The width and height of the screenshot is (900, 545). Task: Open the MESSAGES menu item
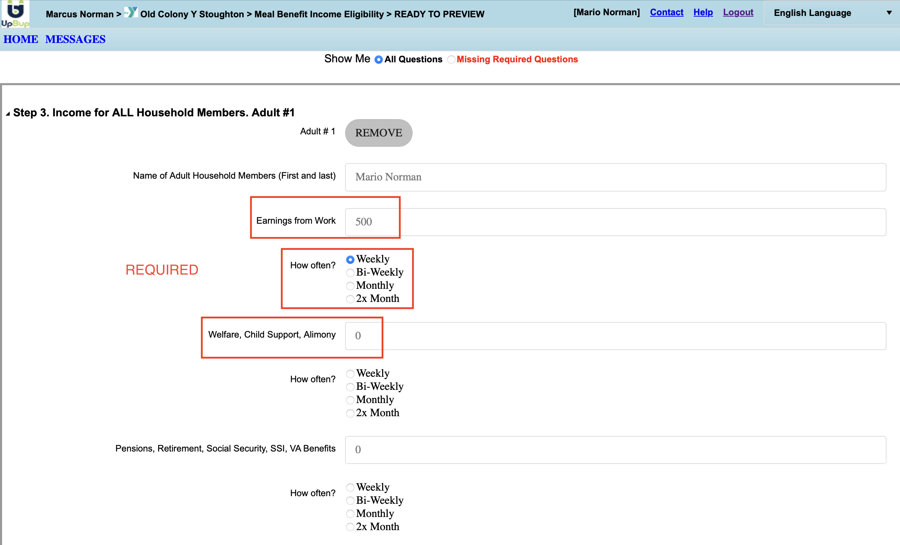[x=75, y=39]
